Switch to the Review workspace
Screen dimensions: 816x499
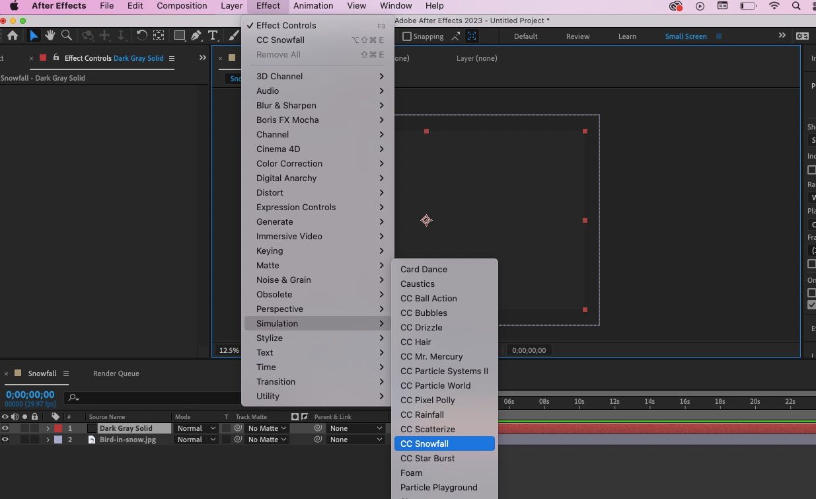click(x=577, y=36)
